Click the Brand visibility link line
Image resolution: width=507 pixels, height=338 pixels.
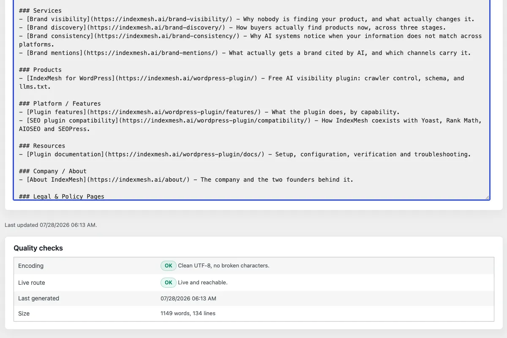[x=247, y=19]
